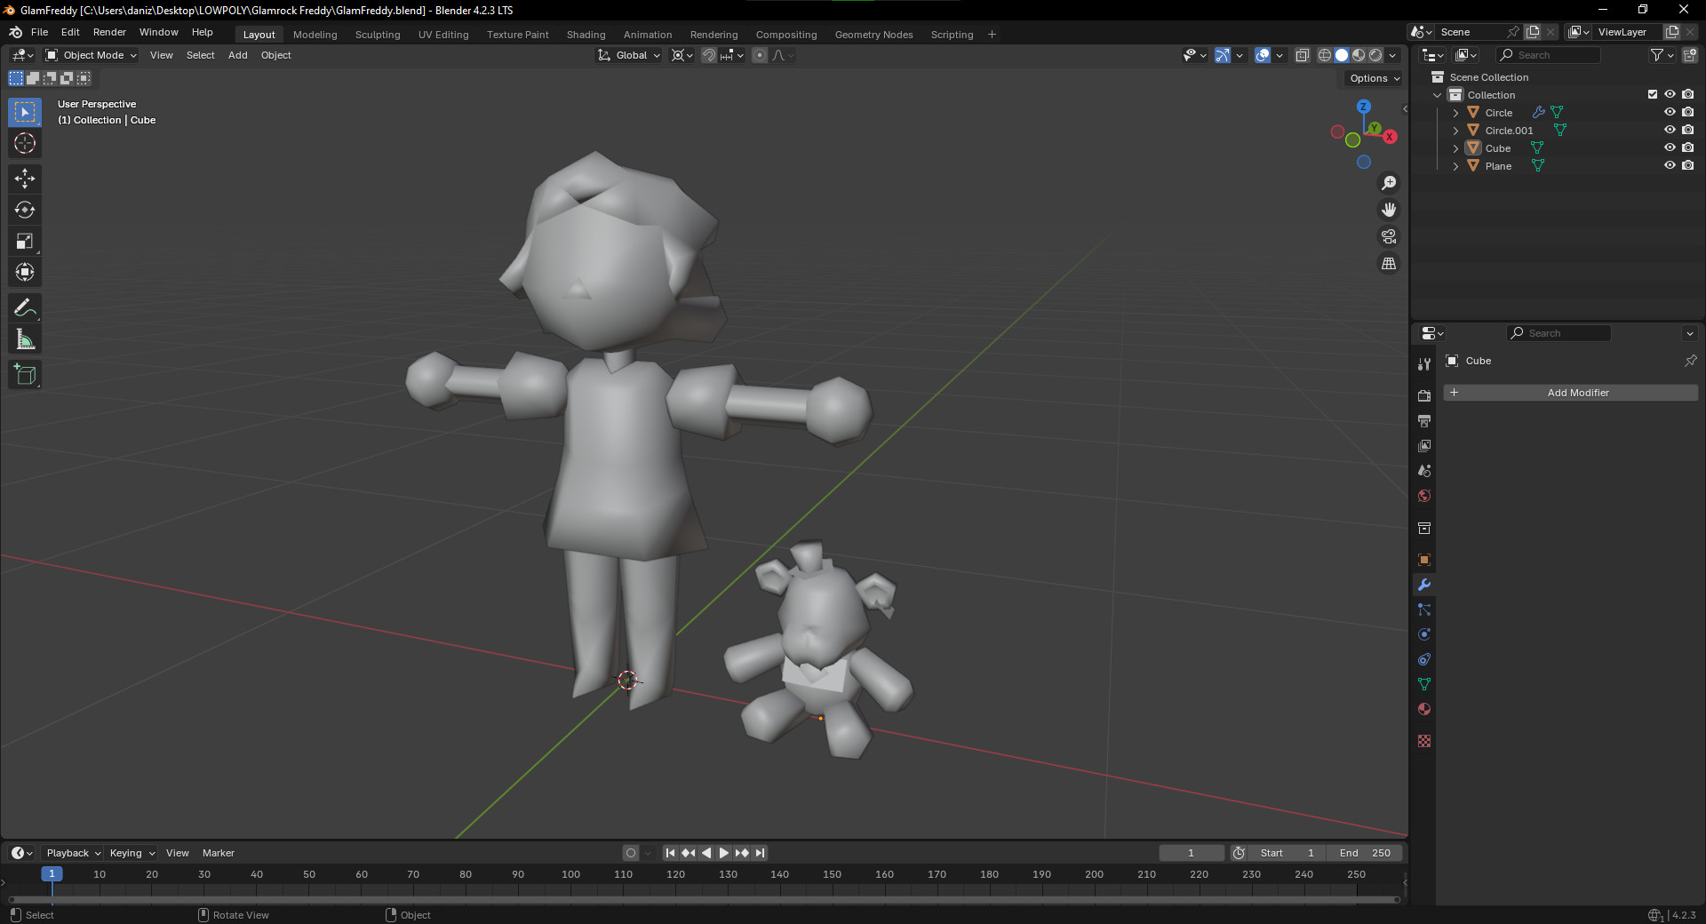1706x924 pixels.
Task: Hide Circle.001 object in viewport
Action: click(1670, 130)
